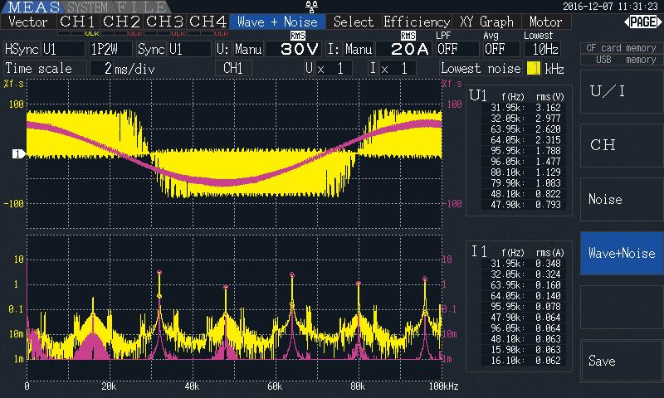Click the spectrum peak marker near 48 kHz
664x398 pixels.
[x=226, y=287]
